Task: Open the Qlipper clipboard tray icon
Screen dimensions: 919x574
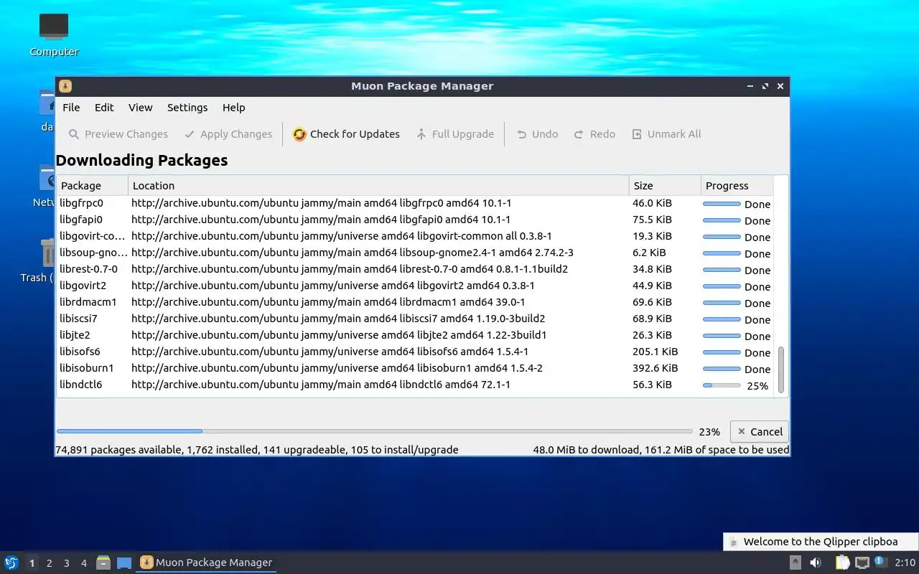Action: pos(842,563)
